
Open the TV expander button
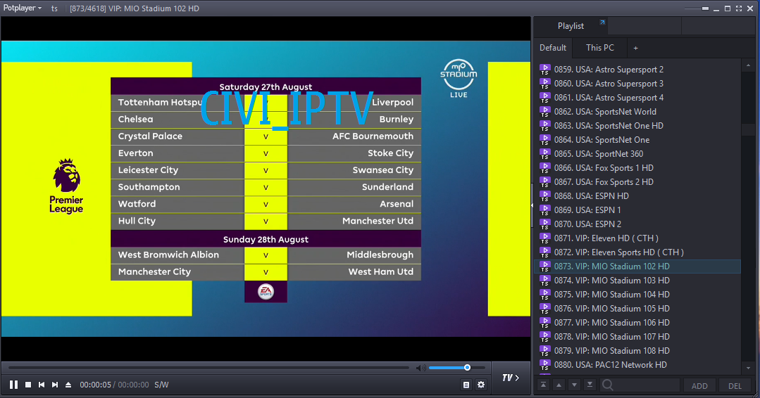tap(510, 378)
